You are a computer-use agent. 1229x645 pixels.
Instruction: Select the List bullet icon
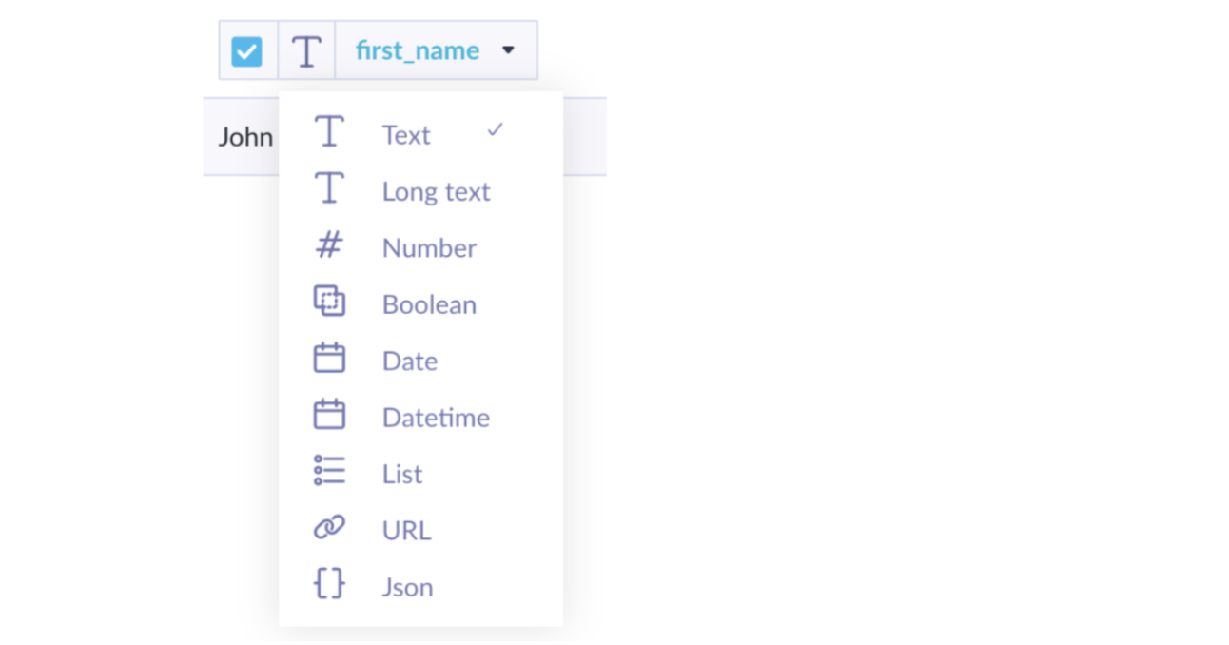[328, 471]
